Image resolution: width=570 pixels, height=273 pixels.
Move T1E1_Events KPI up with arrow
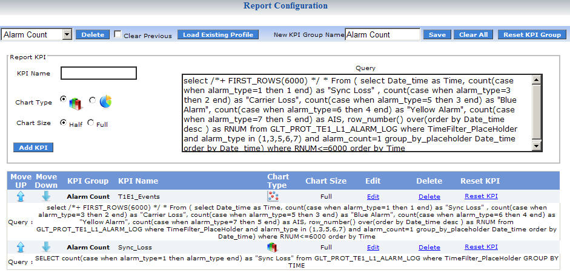(x=21, y=196)
